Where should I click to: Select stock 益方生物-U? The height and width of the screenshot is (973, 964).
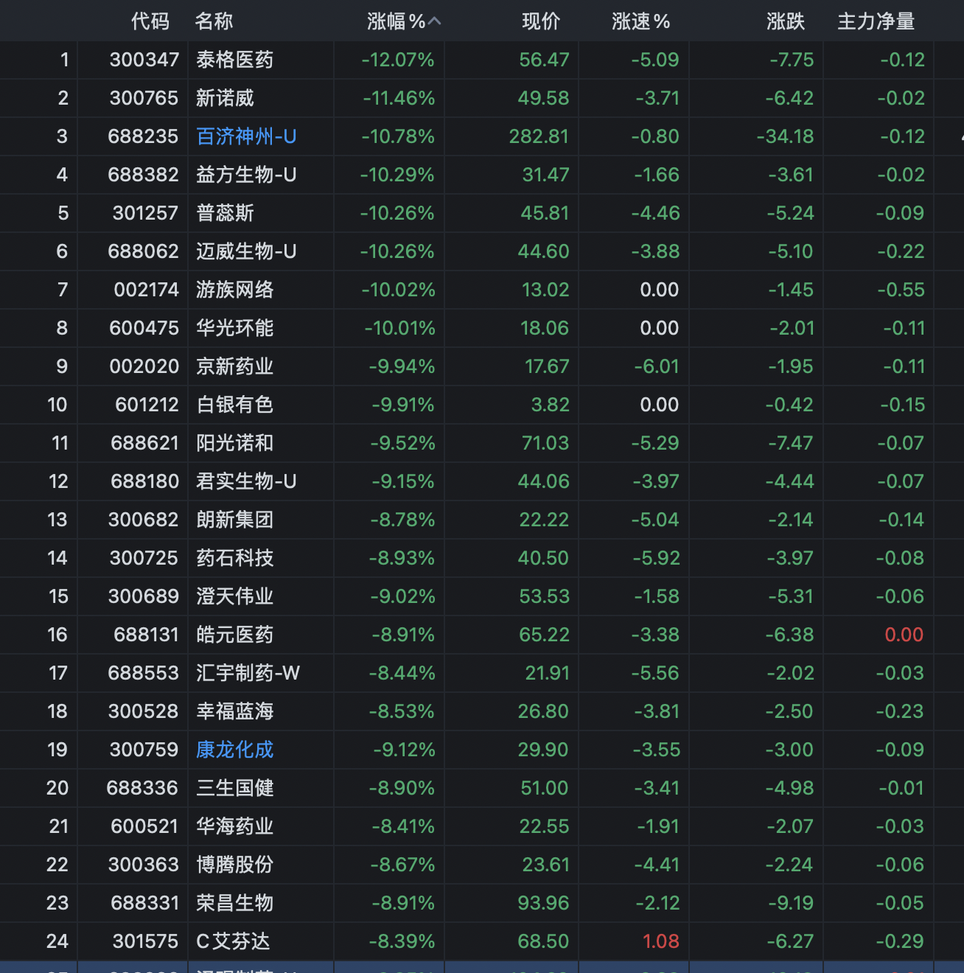246,175
